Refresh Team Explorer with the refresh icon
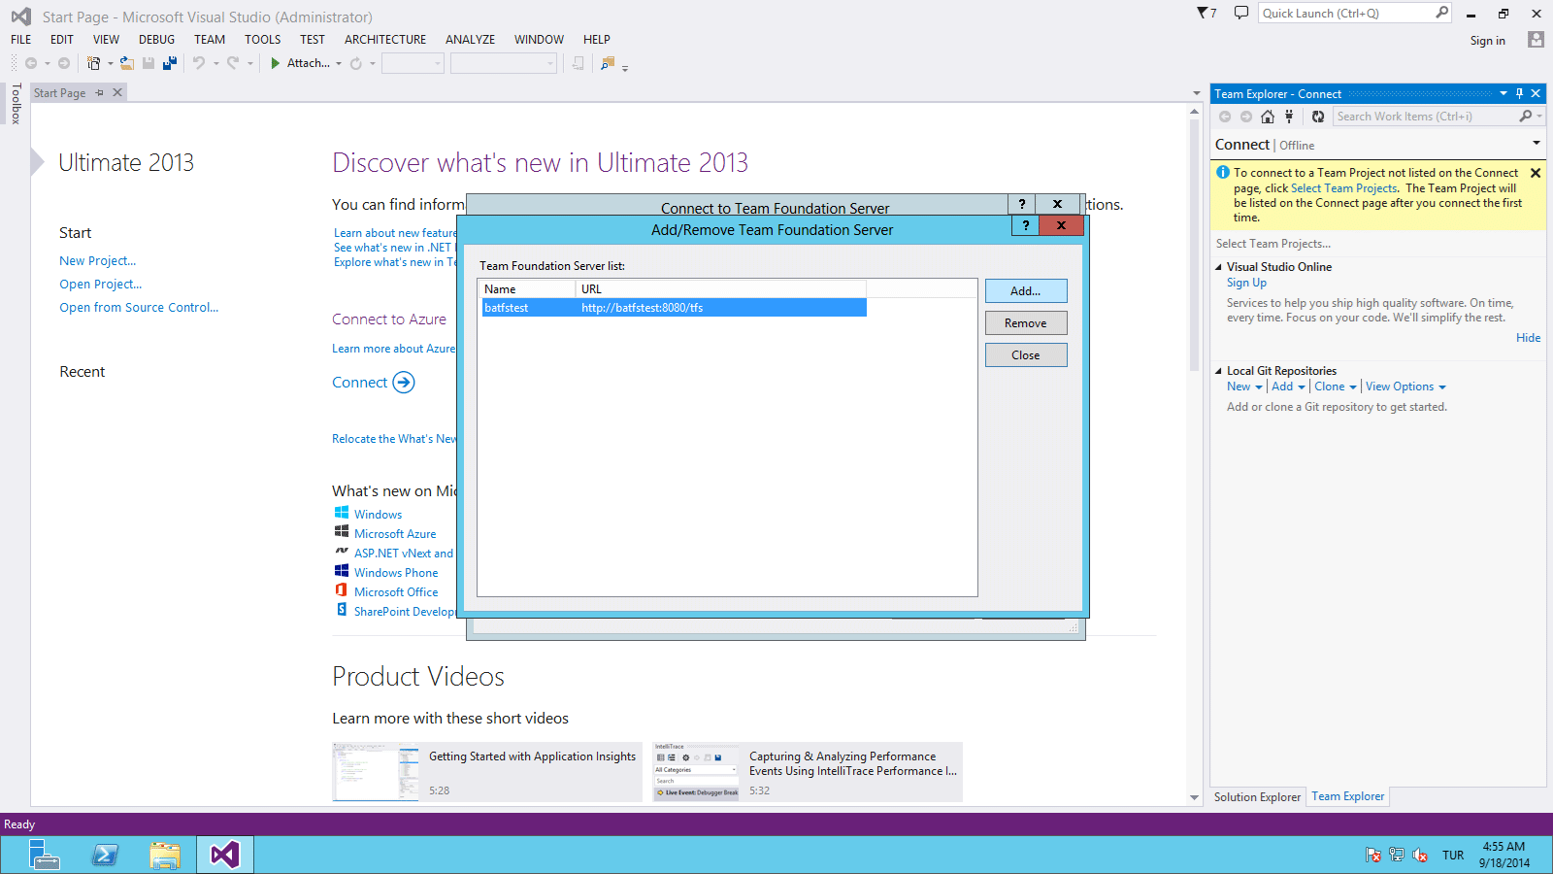The width and height of the screenshot is (1553, 874). pos(1318,117)
